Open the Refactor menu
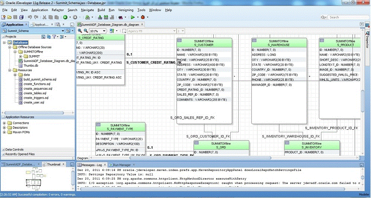371x198 pixels. pos(58,10)
